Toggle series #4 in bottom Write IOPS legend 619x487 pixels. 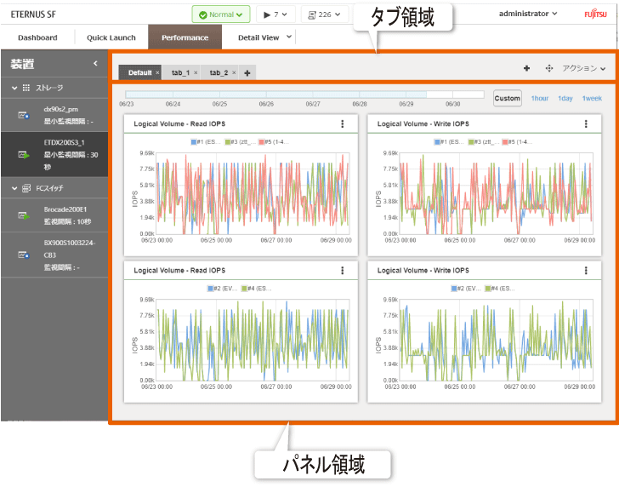pyautogui.click(x=500, y=289)
